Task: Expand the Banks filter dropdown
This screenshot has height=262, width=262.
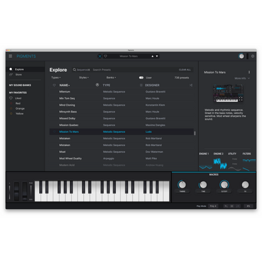Action: pos(111,77)
